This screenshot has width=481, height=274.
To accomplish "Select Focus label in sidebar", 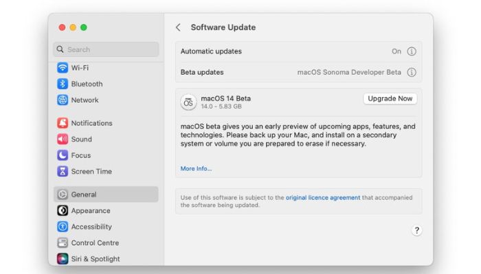I will click(x=80, y=155).
